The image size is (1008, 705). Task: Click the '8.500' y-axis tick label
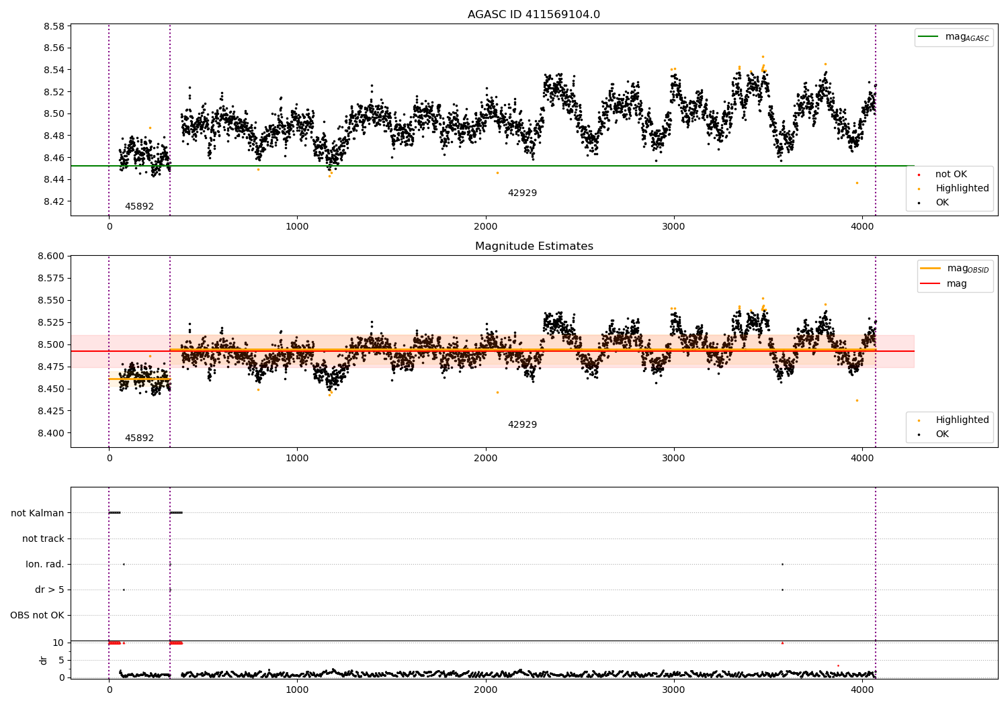50,345
